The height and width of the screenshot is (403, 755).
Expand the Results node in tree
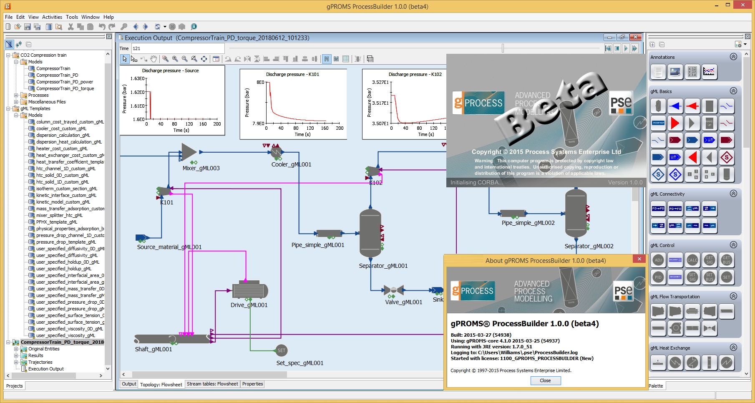pos(16,355)
